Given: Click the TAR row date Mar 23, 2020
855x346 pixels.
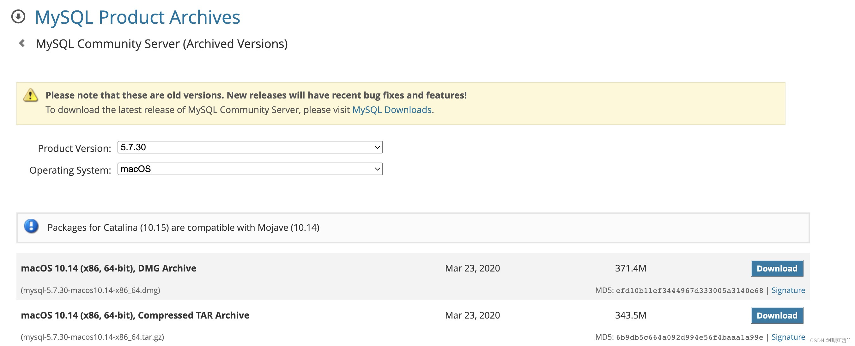Looking at the screenshot, I should point(472,315).
